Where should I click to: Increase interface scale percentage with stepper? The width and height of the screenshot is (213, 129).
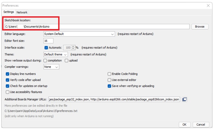click(x=73, y=47)
